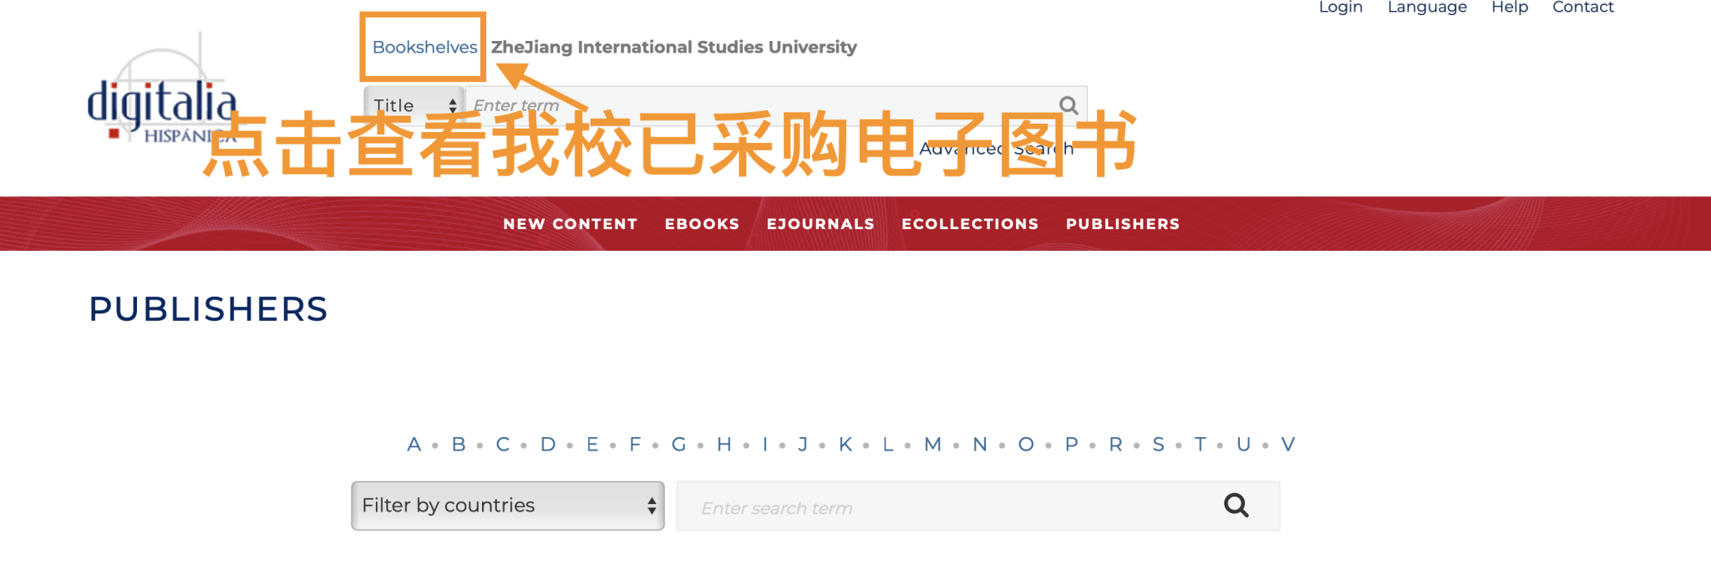Click the Login link

pos(1341,8)
